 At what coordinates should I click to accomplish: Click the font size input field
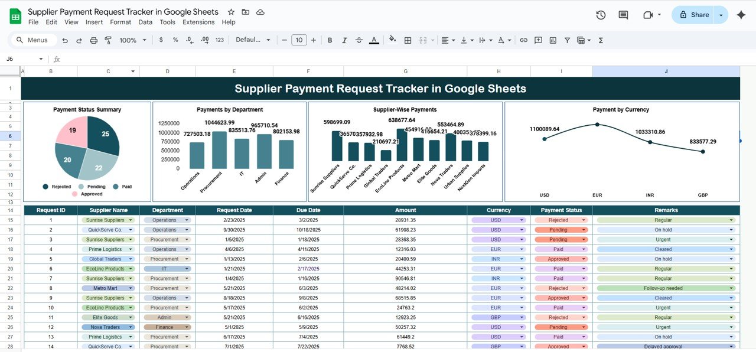(299, 40)
